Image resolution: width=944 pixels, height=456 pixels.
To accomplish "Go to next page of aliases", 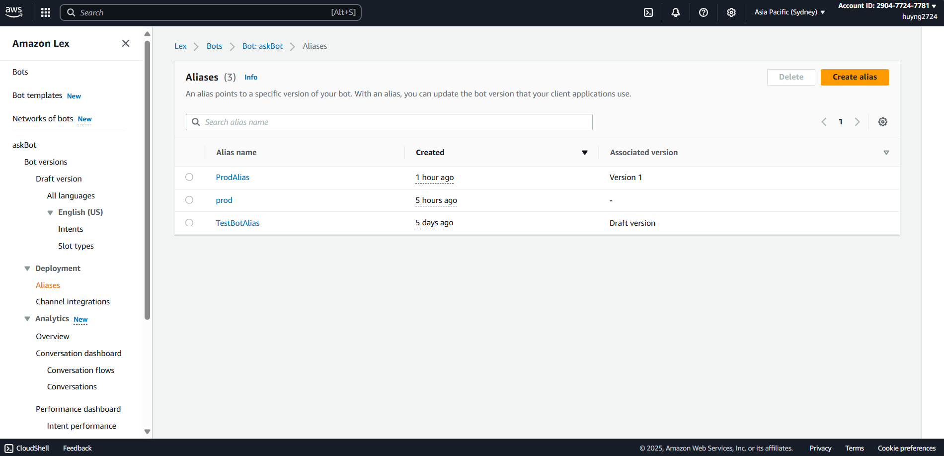I will pos(857,122).
